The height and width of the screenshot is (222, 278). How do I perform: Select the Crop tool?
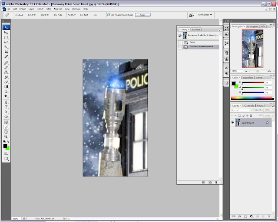coord(6,52)
